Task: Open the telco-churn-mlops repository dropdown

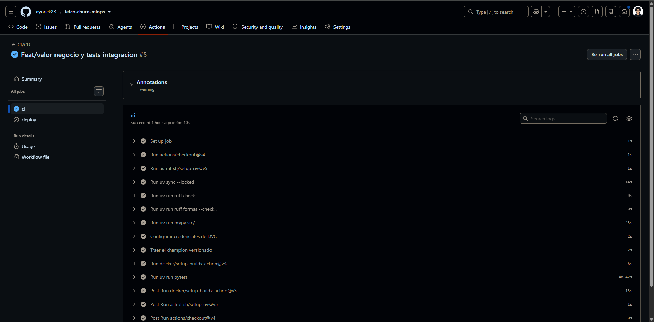Action: (109, 12)
